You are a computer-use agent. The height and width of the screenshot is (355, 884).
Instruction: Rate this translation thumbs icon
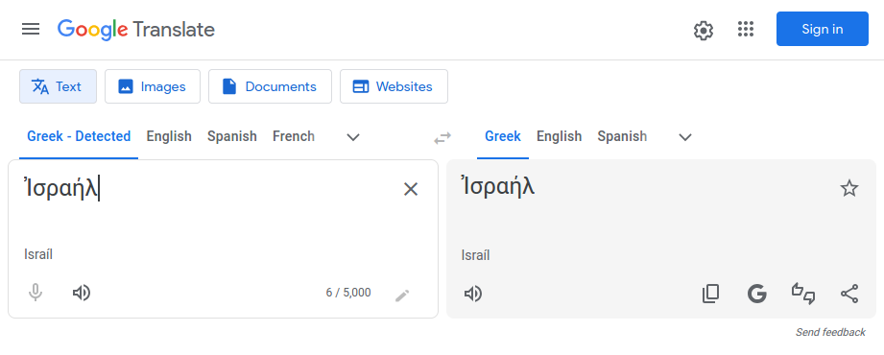click(x=803, y=294)
